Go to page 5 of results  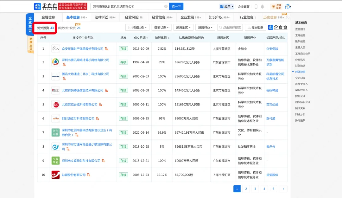[273, 189]
